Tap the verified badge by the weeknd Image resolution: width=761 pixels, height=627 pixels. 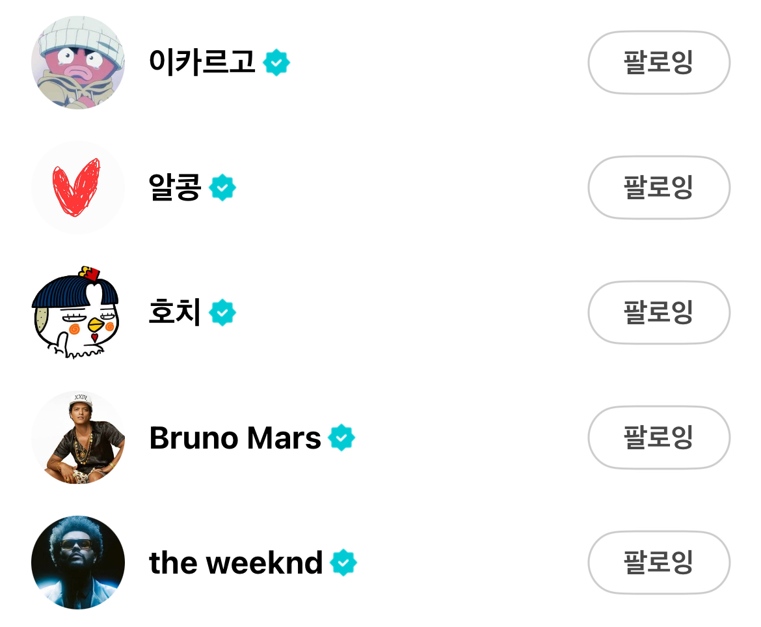click(x=343, y=563)
